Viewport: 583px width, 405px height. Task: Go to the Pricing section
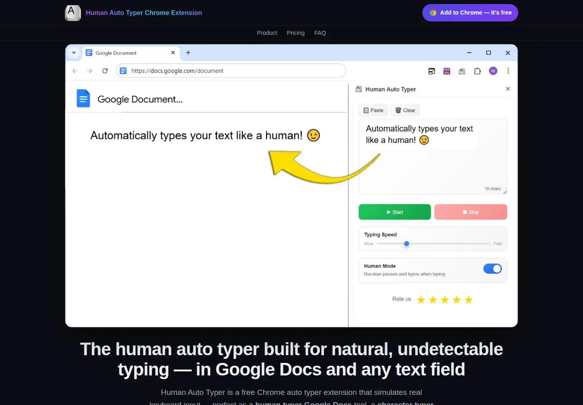296,33
